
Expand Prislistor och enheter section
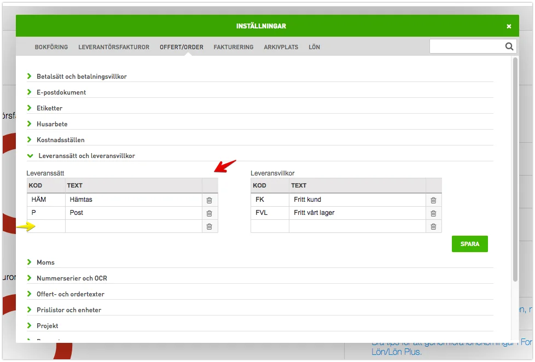pos(260,310)
